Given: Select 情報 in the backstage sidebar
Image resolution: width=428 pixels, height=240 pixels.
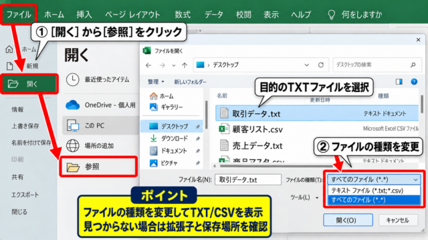Looking at the screenshot, I should click(x=17, y=109).
